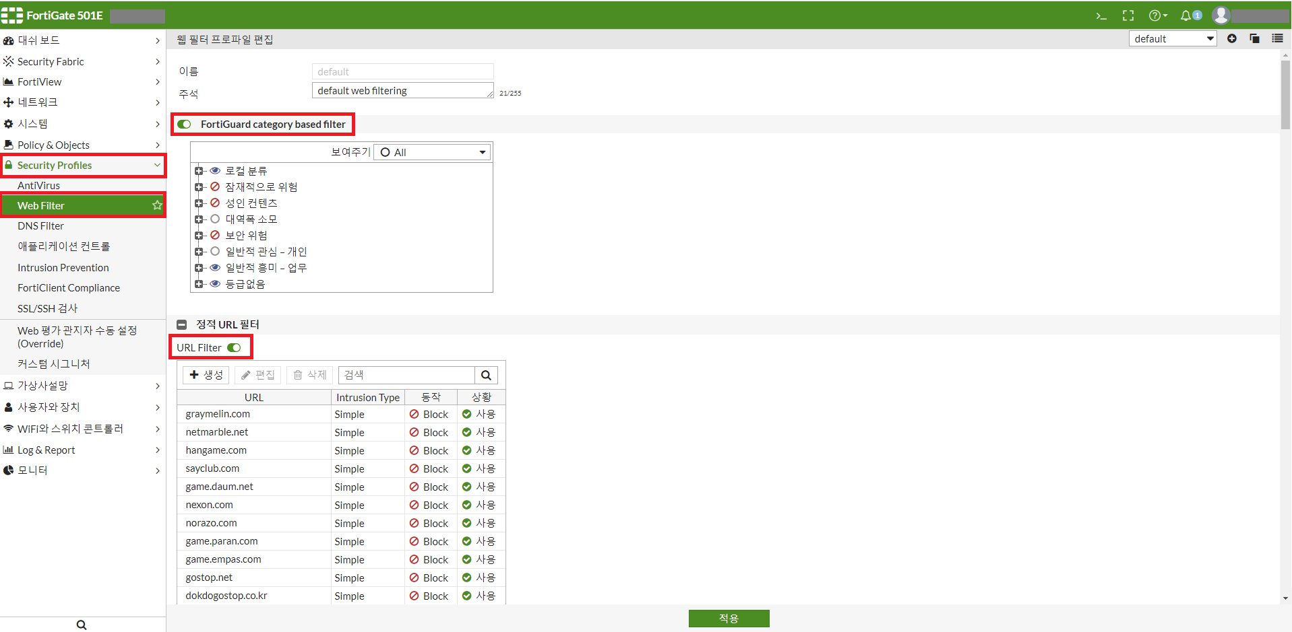Expand the 잠재적으로 위험 tree node

tap(199, 187)
